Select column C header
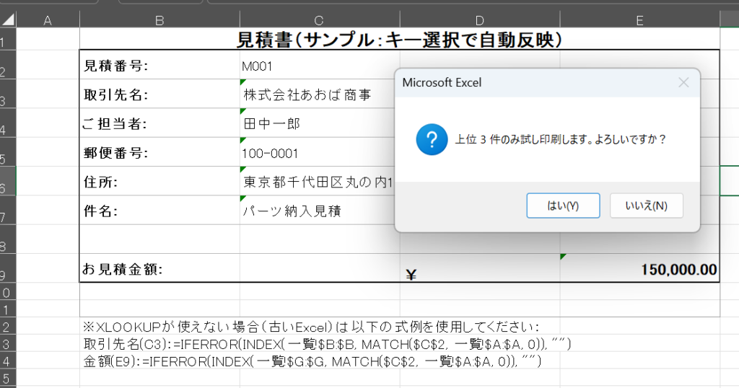This screenshot has width=739, height=388. tap(320, 21)
